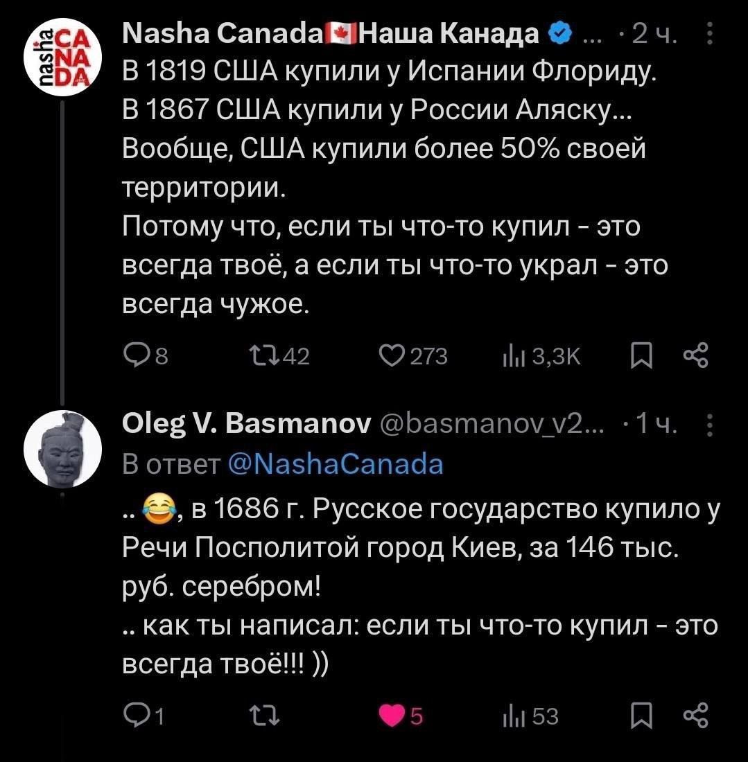The height and width of the screenshot is (762, 748).
Task: Open the more options menu on Basmanov's reply
Action: [708, 425]
